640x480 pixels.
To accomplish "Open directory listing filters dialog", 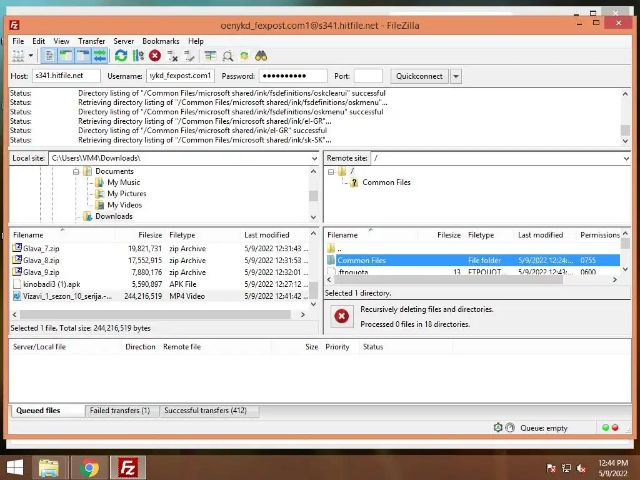I will click(210, 56).
